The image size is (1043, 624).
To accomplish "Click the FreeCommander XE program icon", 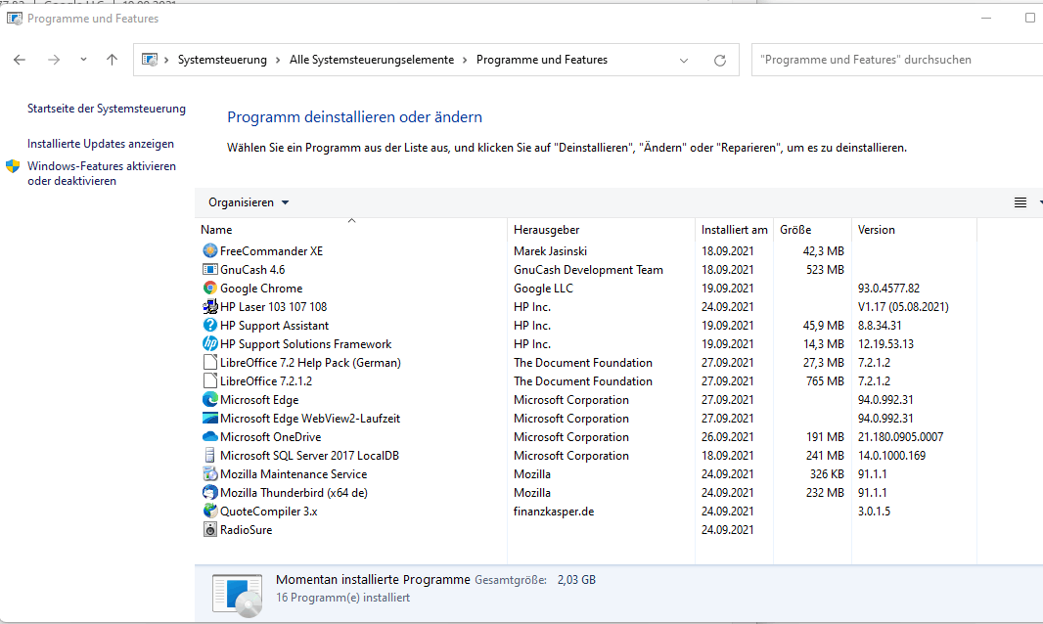I will 210,250.
